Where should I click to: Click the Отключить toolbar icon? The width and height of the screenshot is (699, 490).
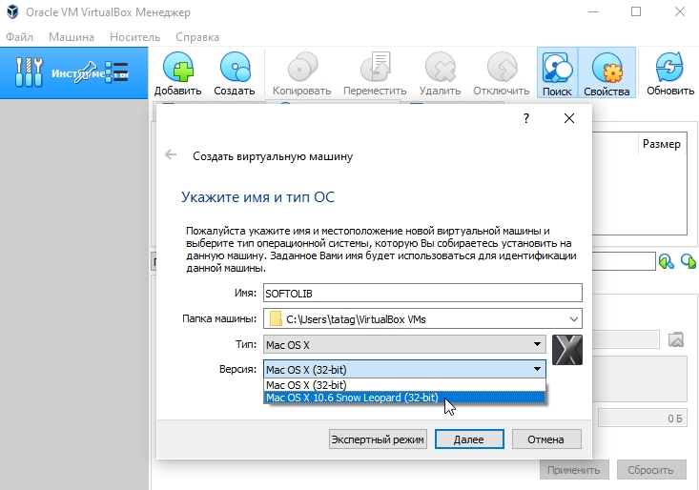point(502,67)
